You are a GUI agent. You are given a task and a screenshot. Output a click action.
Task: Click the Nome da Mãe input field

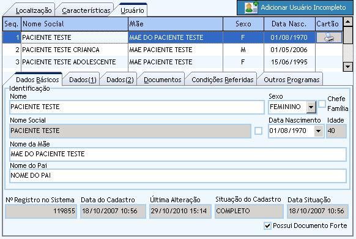tap(178, 154)
